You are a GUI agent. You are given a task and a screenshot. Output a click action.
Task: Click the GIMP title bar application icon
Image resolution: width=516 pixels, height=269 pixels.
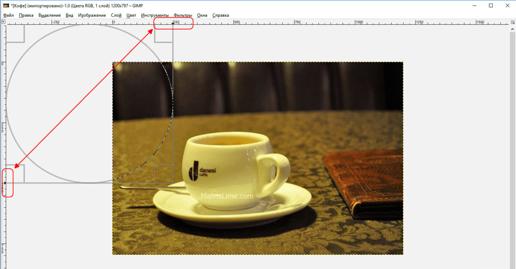[6, 5]
